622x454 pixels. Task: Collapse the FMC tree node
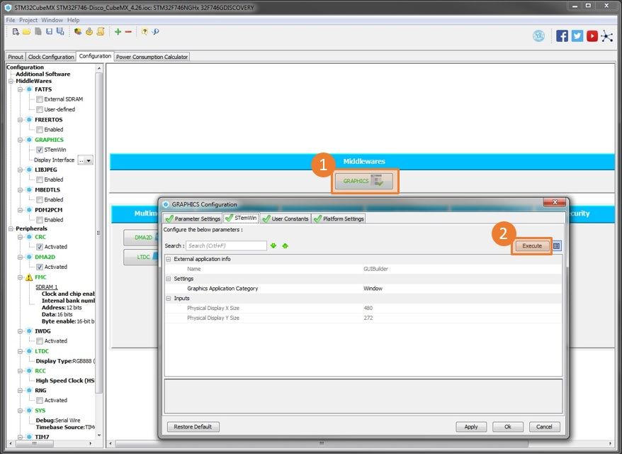click(x=21, y=277)
